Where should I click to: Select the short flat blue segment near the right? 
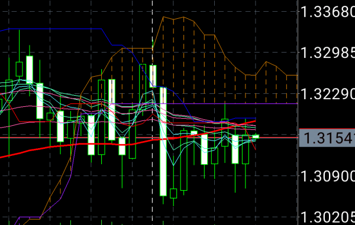(246, 118)
